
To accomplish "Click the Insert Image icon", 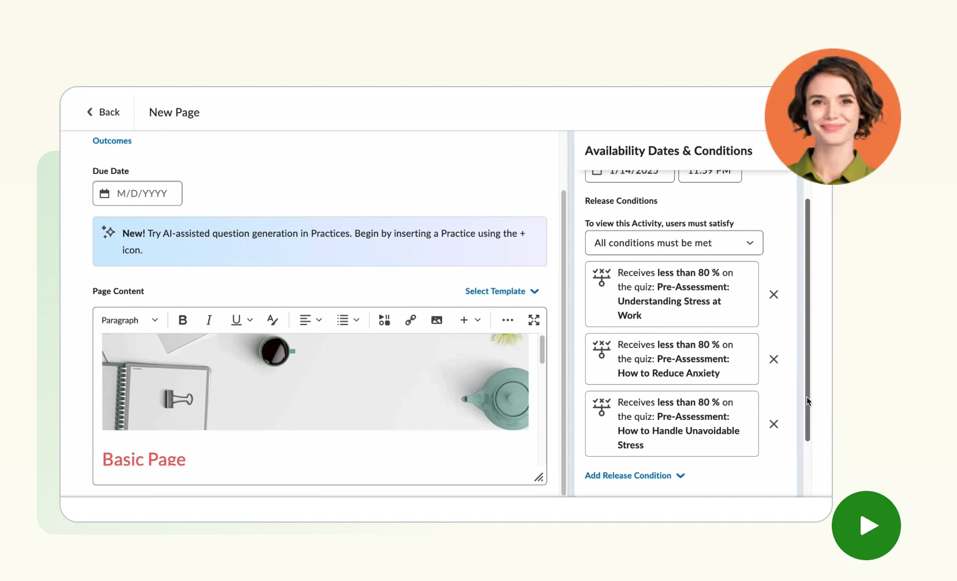I will coord(436,320).
